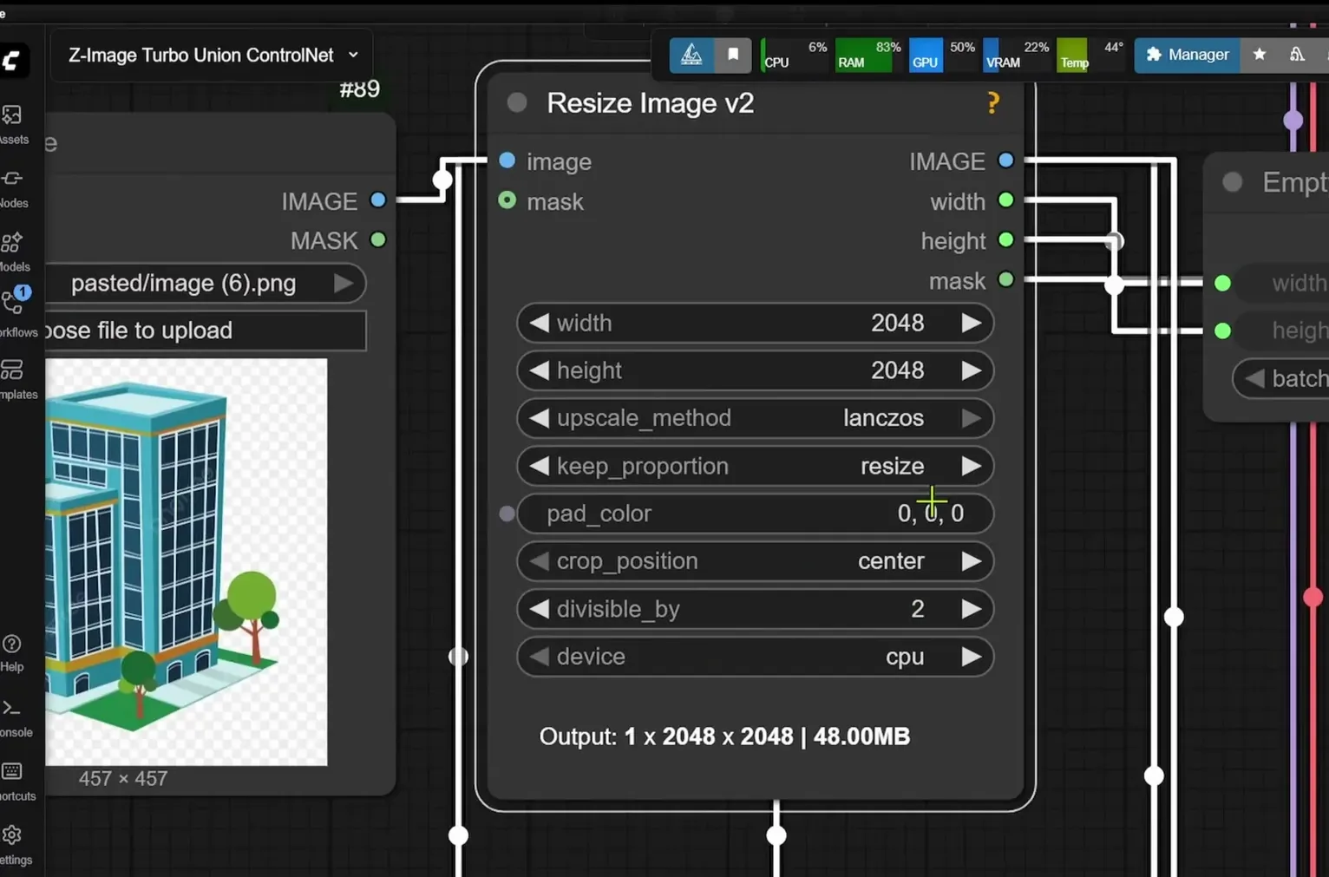Switch device from cpu using right arrow
Screen dimensions: 1329x877
point(972,657)
